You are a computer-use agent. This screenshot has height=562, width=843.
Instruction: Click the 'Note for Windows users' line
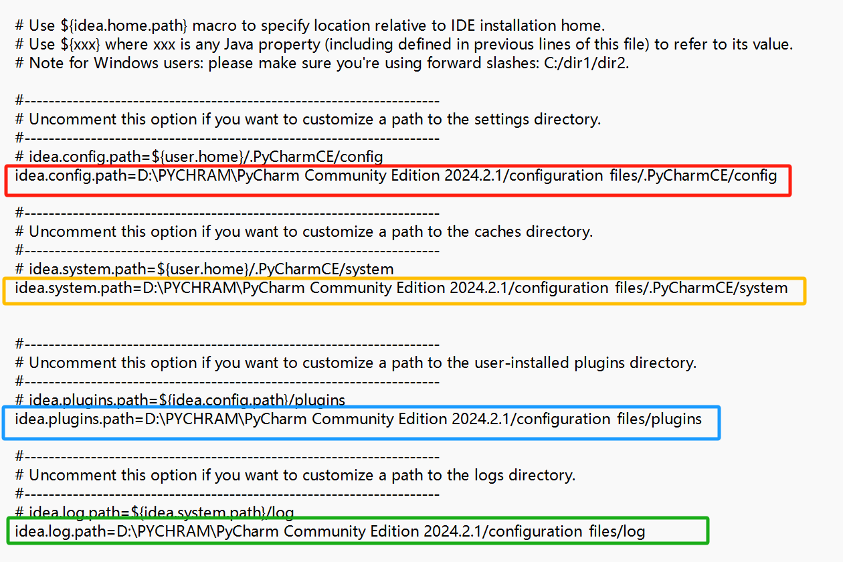(322, 64)
